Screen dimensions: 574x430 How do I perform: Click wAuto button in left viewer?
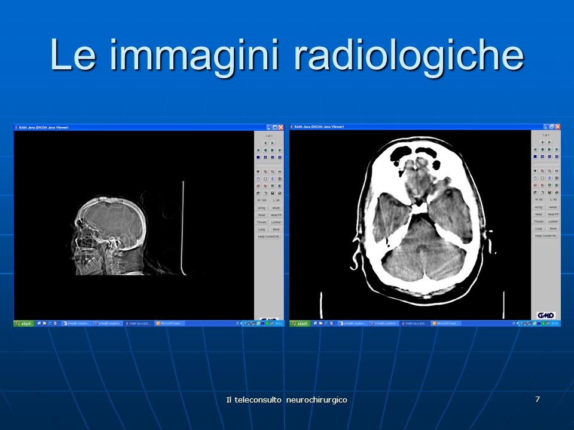click(276, 208)
